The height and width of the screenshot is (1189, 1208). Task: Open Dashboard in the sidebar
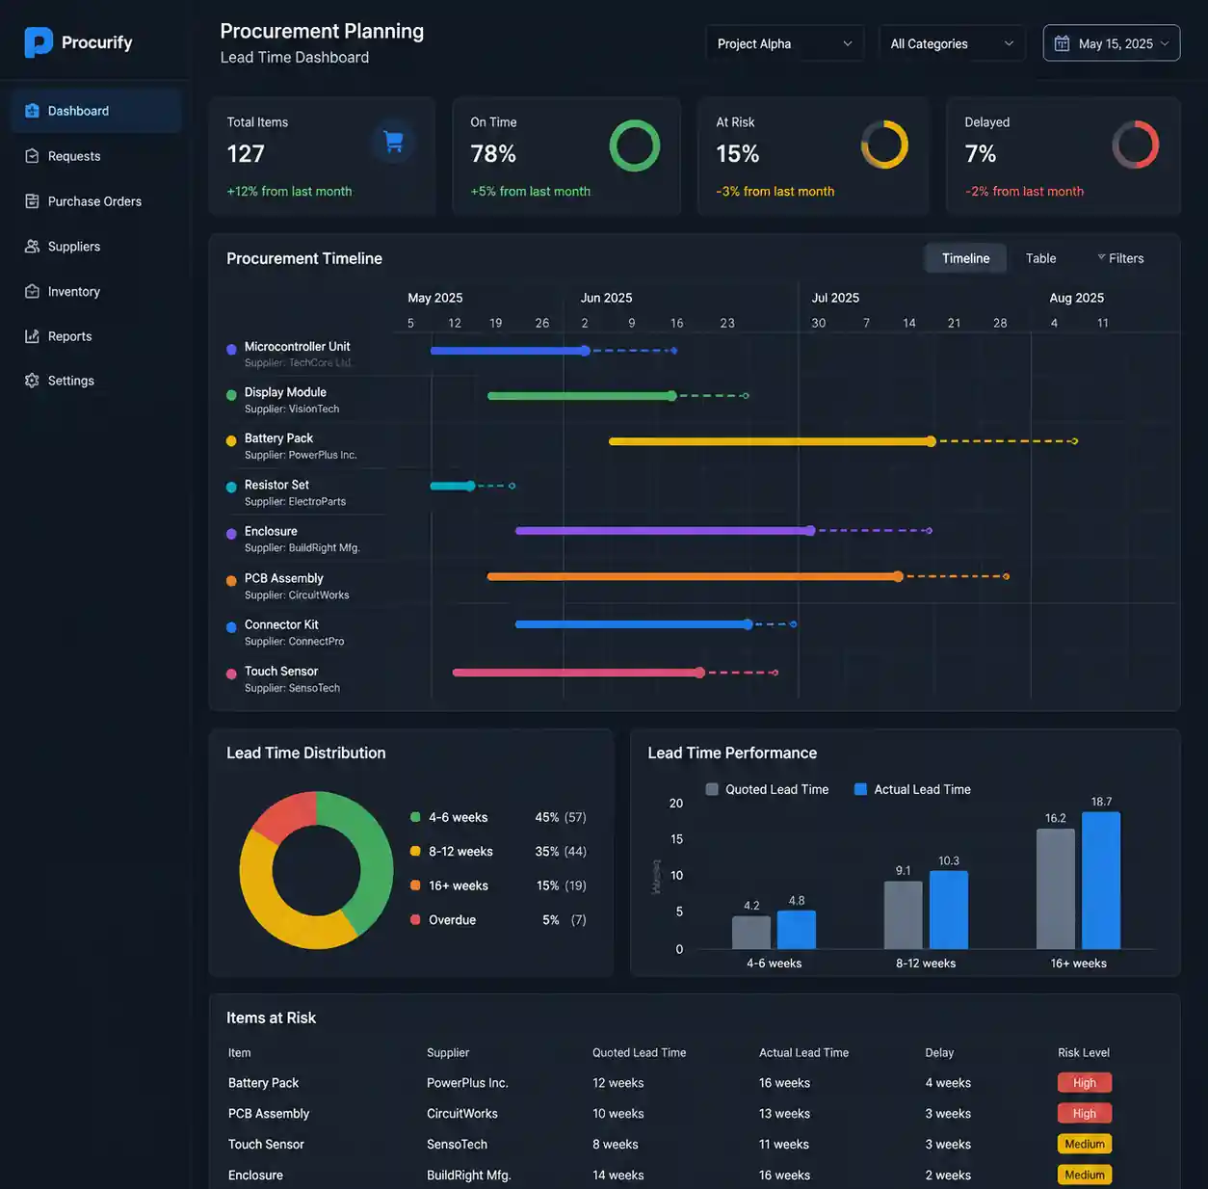point(96,111)
